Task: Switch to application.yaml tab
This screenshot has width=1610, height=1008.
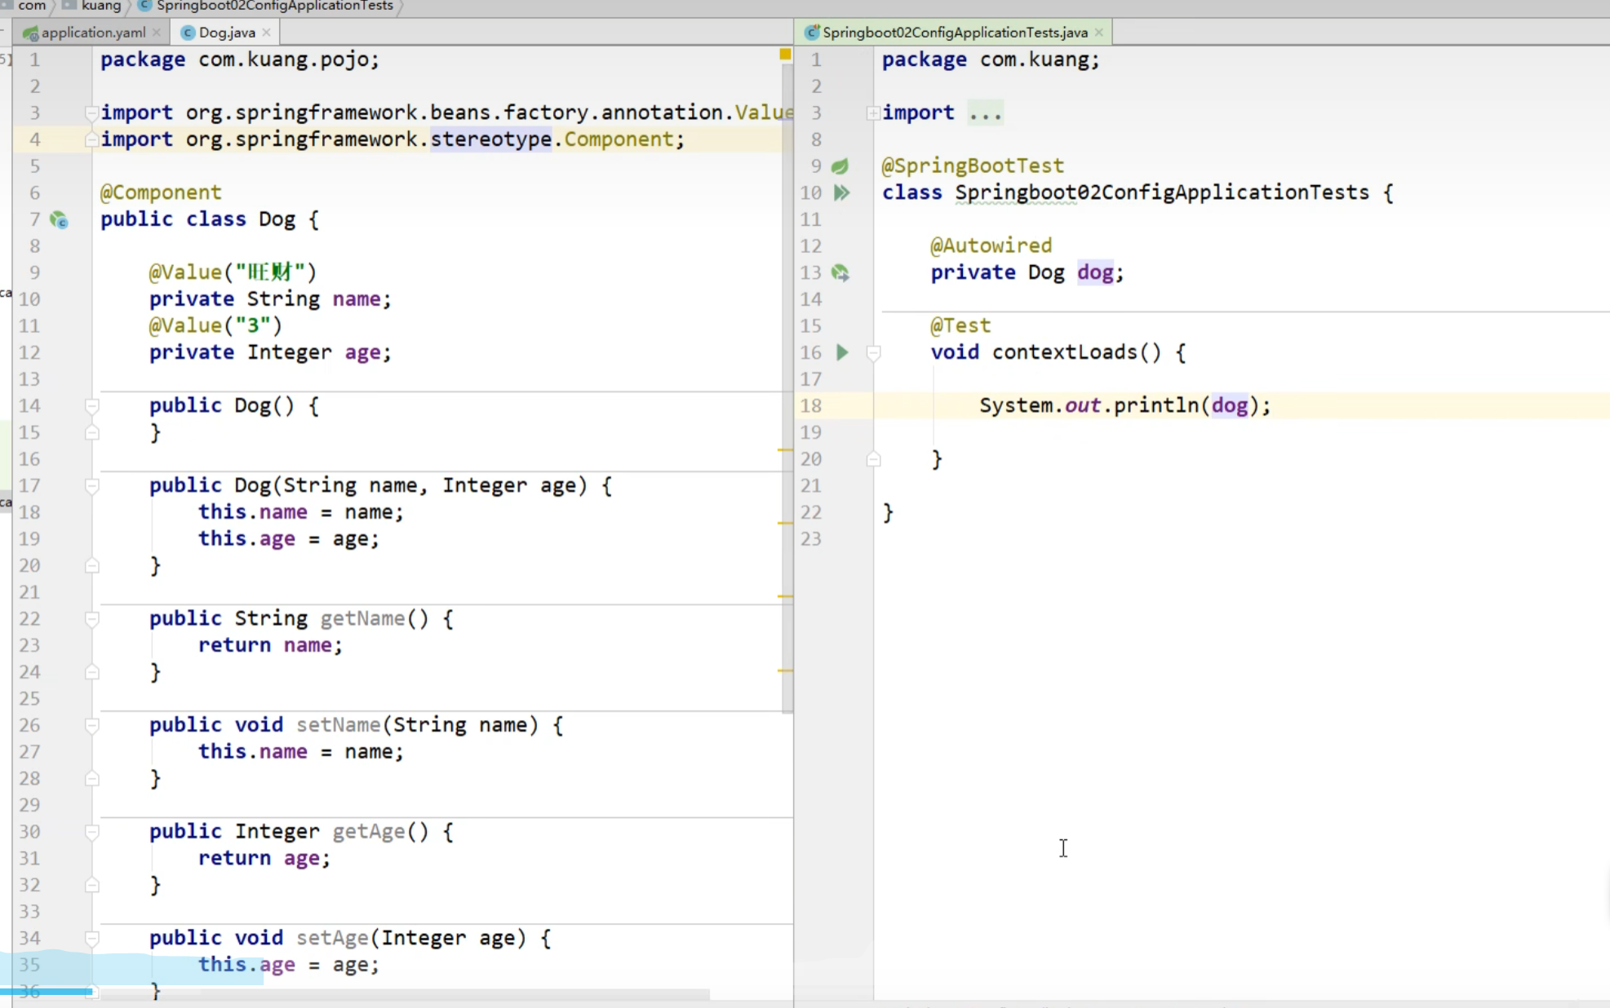Action: pos(92,33)
